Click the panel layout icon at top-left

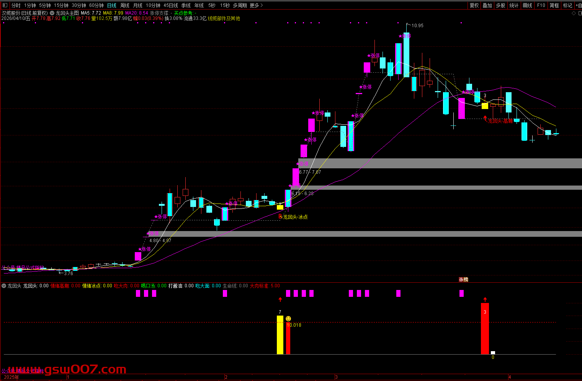pyautogui.click(x=4, y=5)
